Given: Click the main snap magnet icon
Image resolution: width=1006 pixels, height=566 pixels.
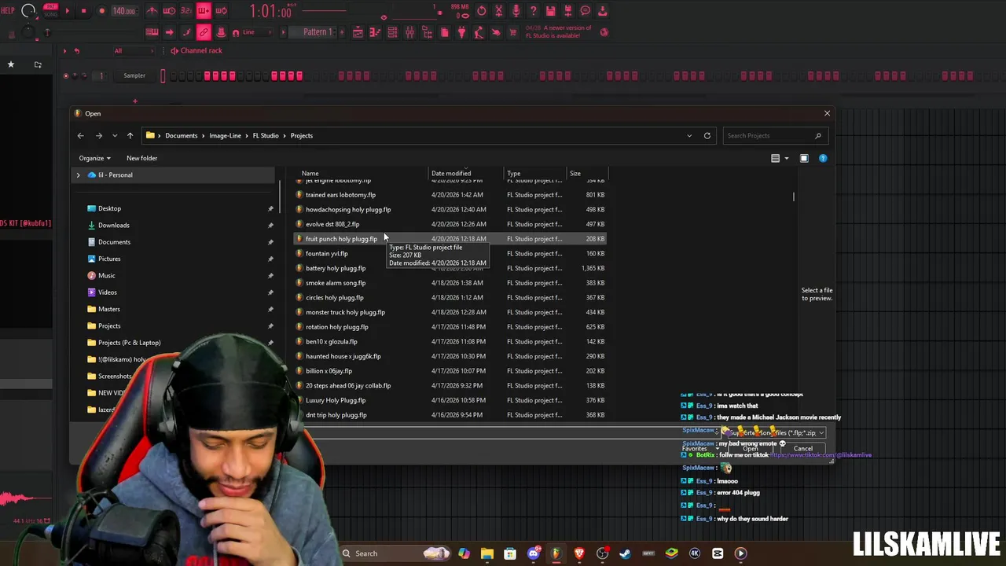Looking at the screenshot, I should 235,32.
